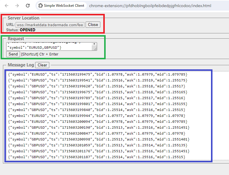The image size is (229, 175).
Task: Select the OPENED status text
Action: [x=27, y=30]
